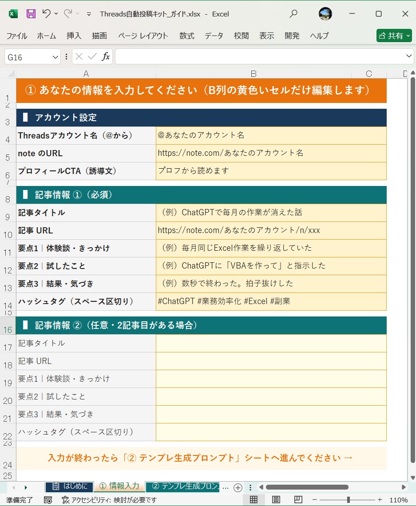Screen dimensions: 416x506
Task: Select row 16 header
Action: (8, 326)
